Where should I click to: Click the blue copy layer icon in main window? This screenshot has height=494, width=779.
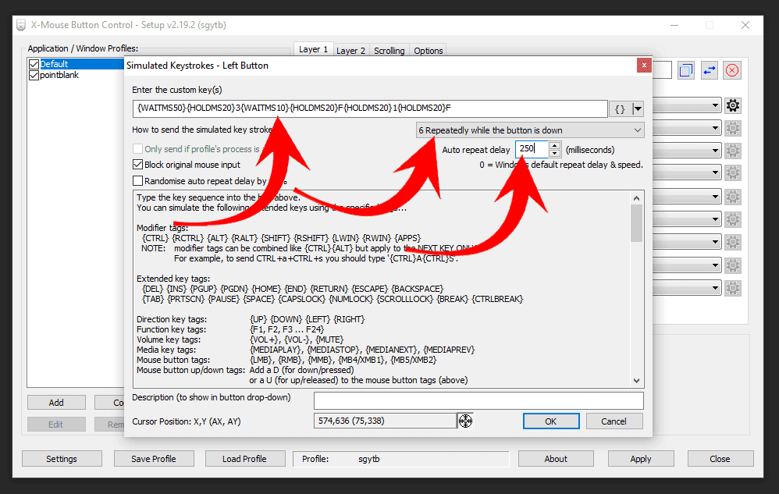(x=686, y=70)
